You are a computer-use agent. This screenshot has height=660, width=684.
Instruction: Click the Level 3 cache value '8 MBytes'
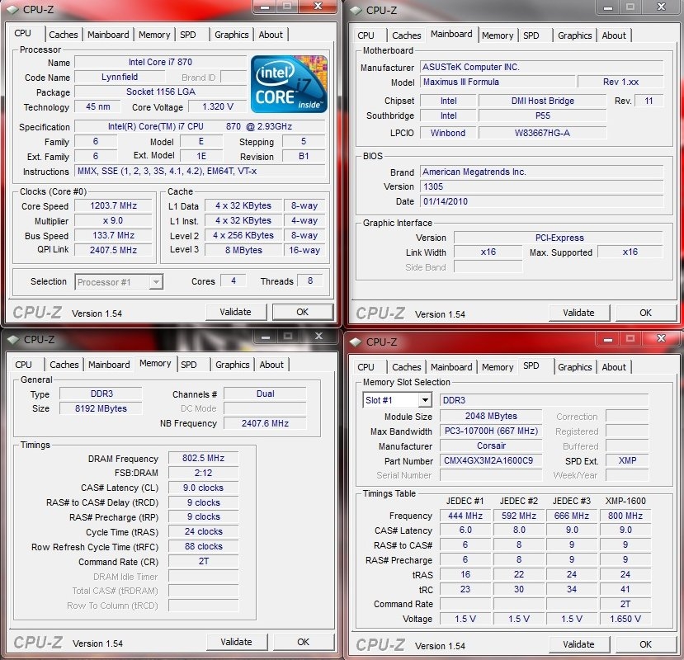tap(243, 250)
